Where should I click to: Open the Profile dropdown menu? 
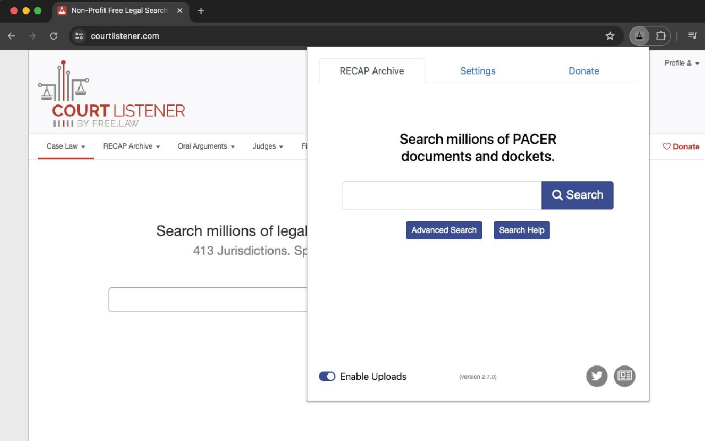click(x=681, y=63)
